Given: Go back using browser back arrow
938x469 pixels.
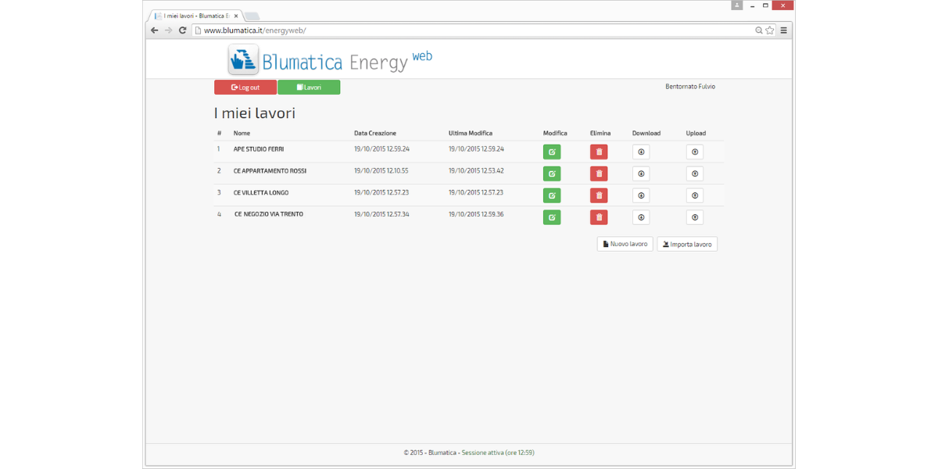Looking at the screenshot, I should coord(155,30).
